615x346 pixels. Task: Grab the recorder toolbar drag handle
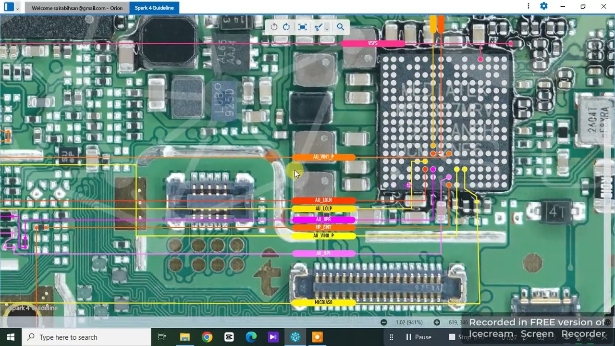pyautogui.click(x=392, y=337)
